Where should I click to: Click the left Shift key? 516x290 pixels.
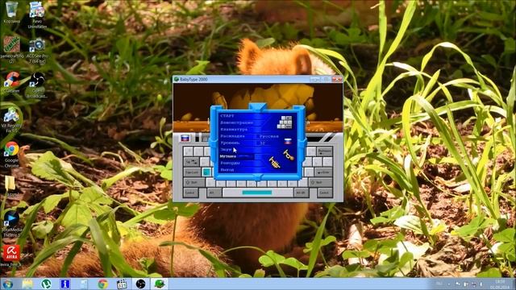point(194,182)
